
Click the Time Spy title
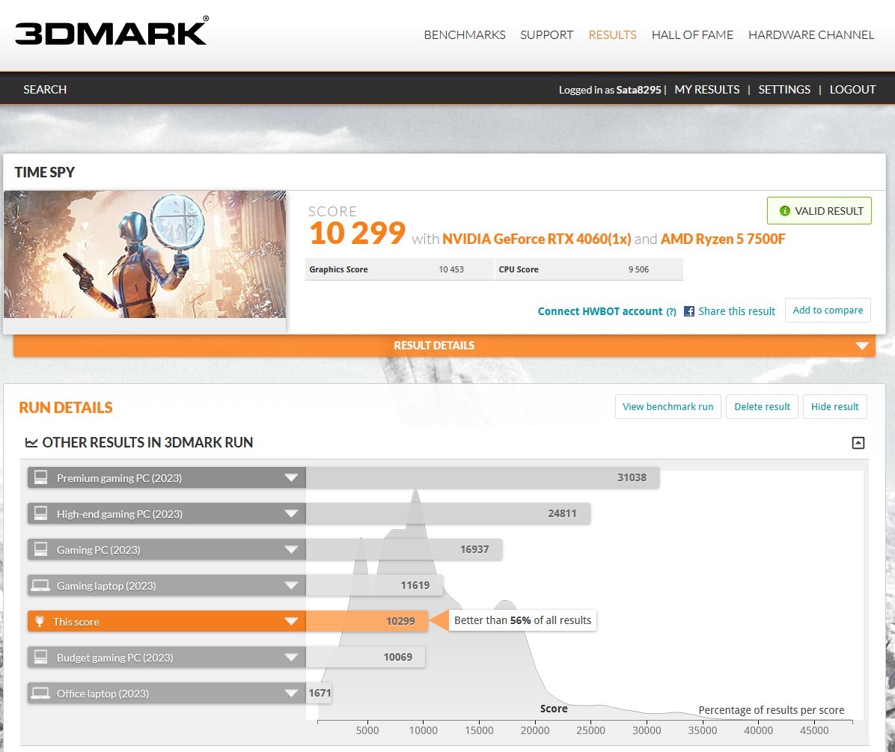pyautogui.click(x=44, y=172)
